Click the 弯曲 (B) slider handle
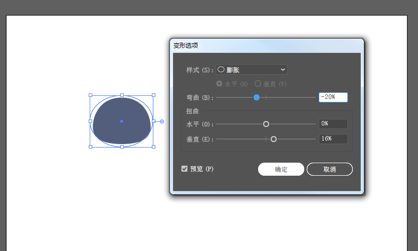 click(x=257, y=97)
